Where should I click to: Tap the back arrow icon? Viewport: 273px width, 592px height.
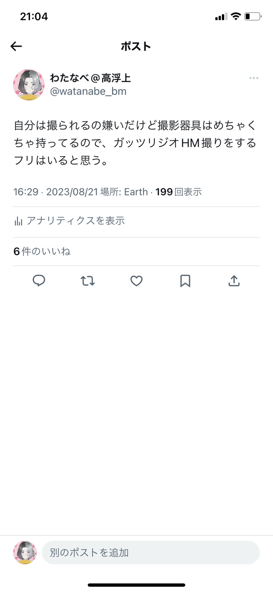tap(16, 46)
